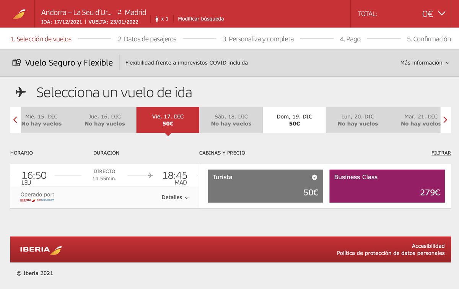Select the Lun, 20. DIC date tab
This screenshot has height=289, width=459.
(x=358, y=120)
